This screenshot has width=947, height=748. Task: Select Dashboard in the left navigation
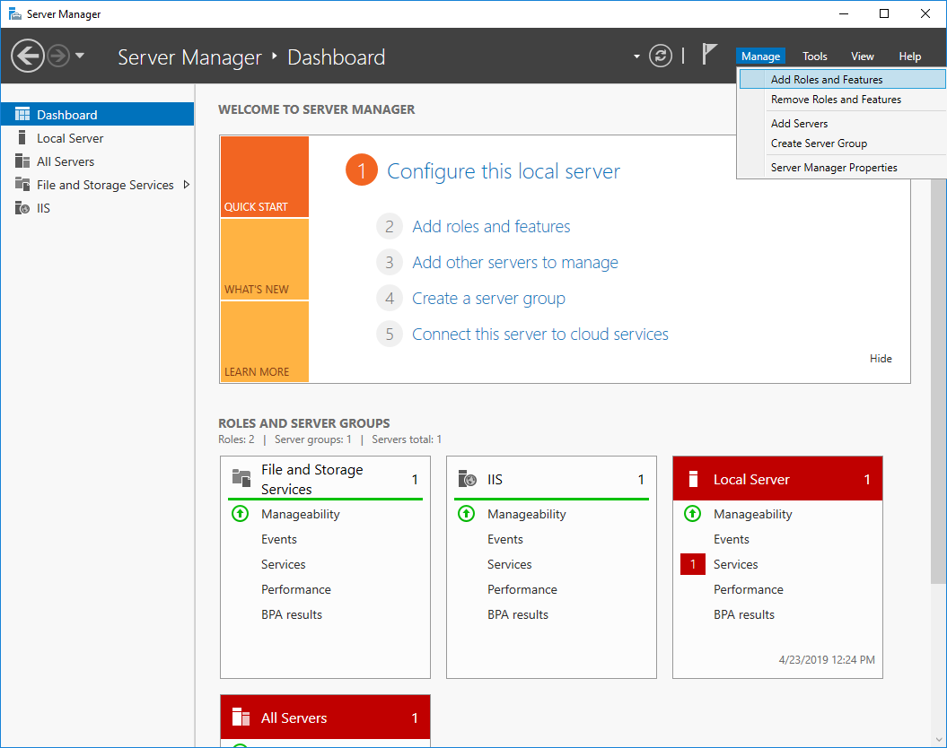click(x=97, y=115)
